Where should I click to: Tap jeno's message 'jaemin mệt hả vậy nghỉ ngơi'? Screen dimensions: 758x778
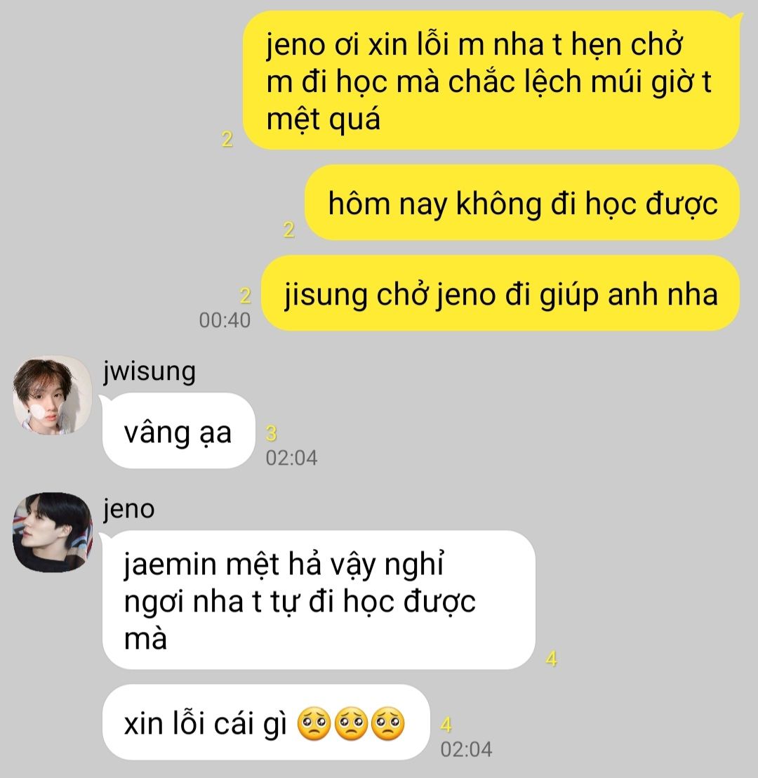tap(319, 600)
